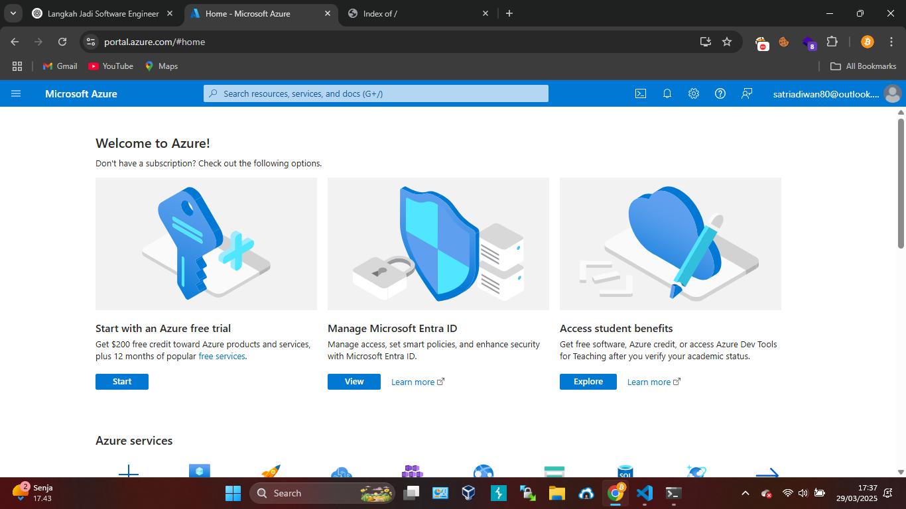Click the install app icon in address bar
Screen dimensions: 906x509
pos(706,42)
